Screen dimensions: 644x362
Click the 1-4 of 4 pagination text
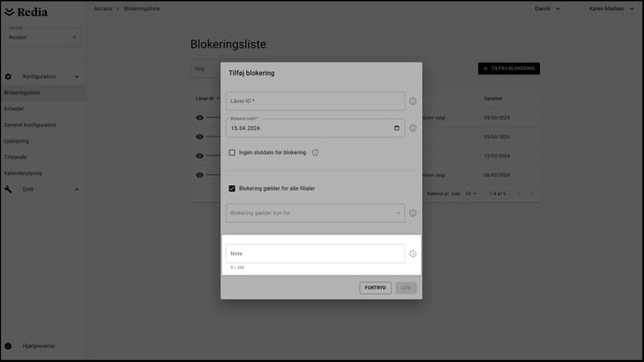pyautogui.click(x=497, y=194)
